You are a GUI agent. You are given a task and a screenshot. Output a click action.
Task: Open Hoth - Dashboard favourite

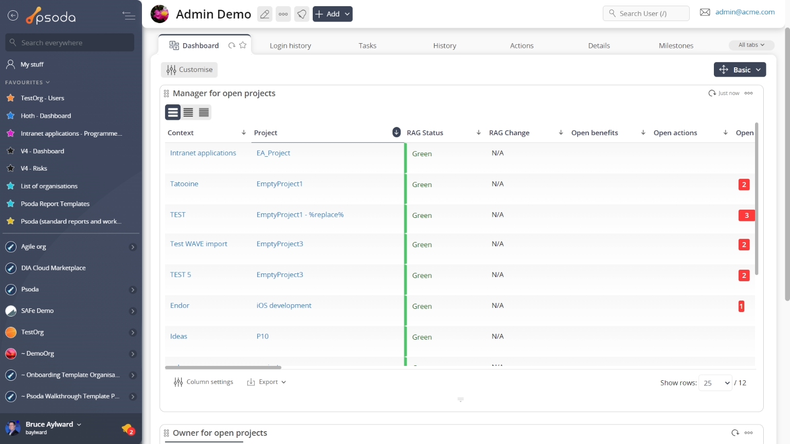46,116
